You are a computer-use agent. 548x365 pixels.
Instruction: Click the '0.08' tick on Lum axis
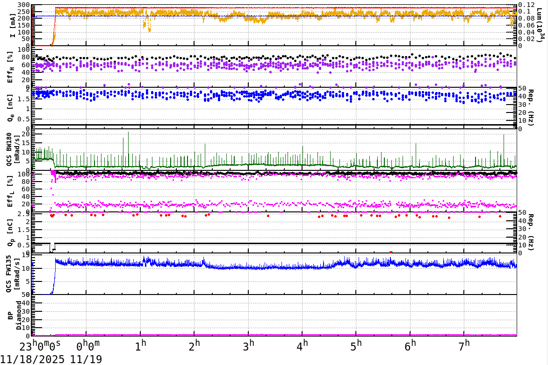pos(526,19)
